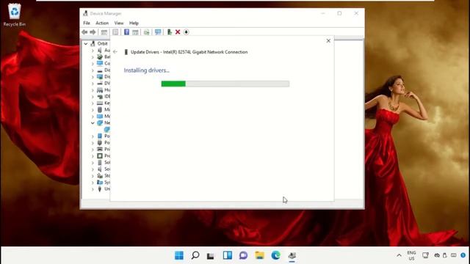This screenshot has width=470, height=264.
Task: Click the Update device driver green-arrow icon
Action: pyautogui.click(x=170, y=32)
